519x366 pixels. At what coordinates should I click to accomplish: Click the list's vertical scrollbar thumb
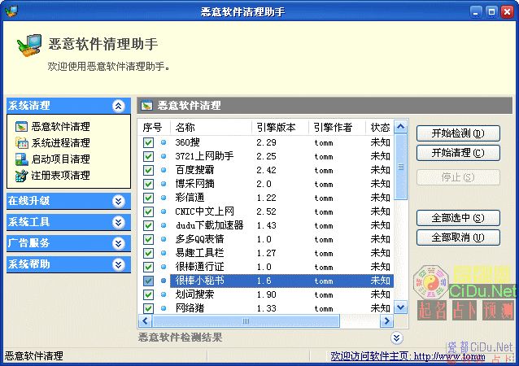pos(400,167)
